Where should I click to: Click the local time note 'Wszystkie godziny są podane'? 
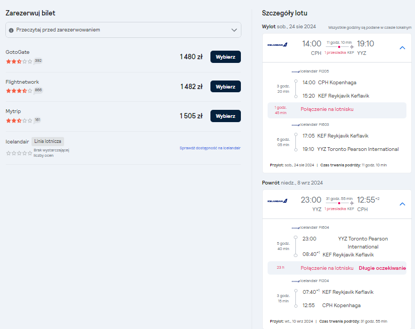coord(370,28)
